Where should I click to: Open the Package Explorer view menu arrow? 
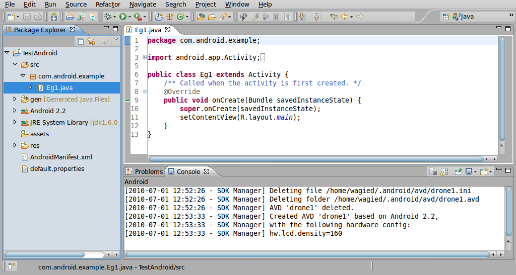(116, 40)
